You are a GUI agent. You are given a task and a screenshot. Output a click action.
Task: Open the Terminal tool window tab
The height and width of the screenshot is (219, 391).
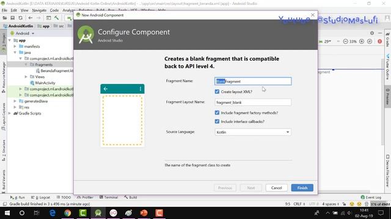(x=109, y=197)
